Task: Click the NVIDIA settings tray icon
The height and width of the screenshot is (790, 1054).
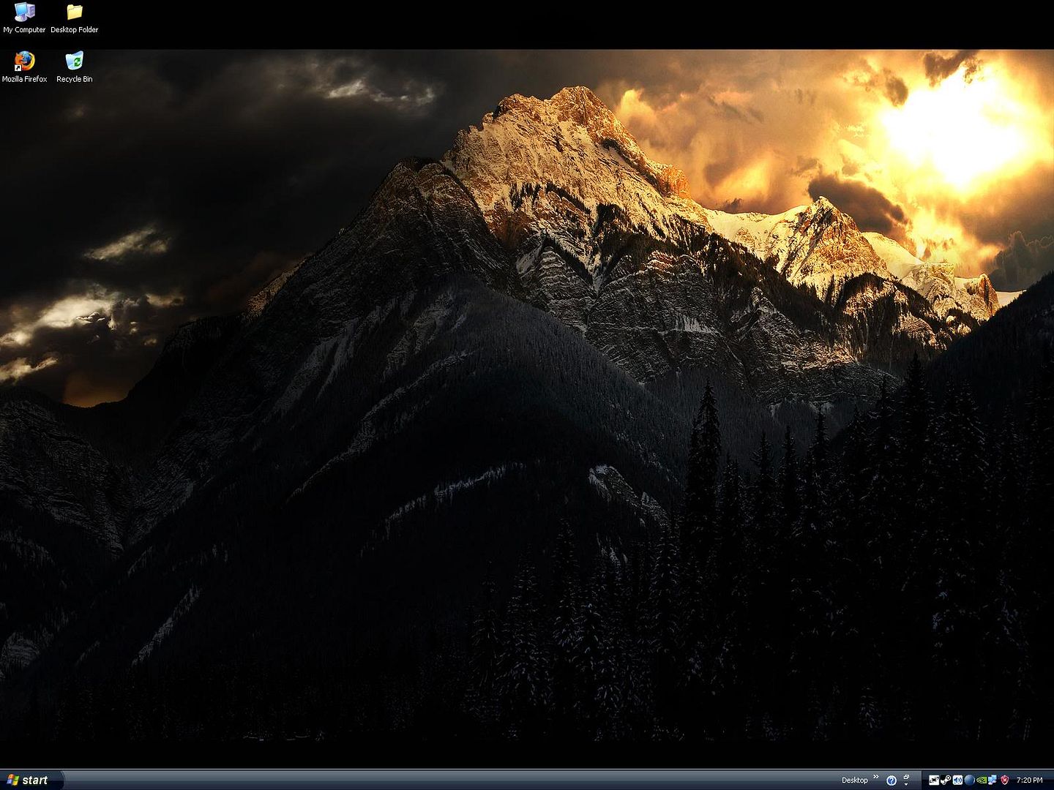Action: (x=981, y=780)
